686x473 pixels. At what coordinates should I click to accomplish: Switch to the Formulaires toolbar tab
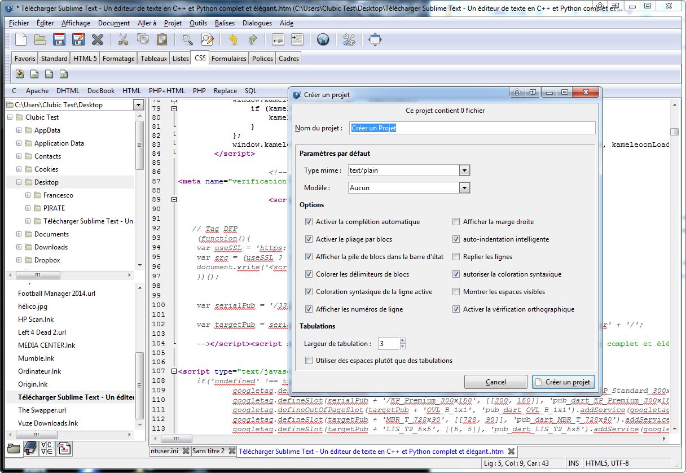click(229, 58)
